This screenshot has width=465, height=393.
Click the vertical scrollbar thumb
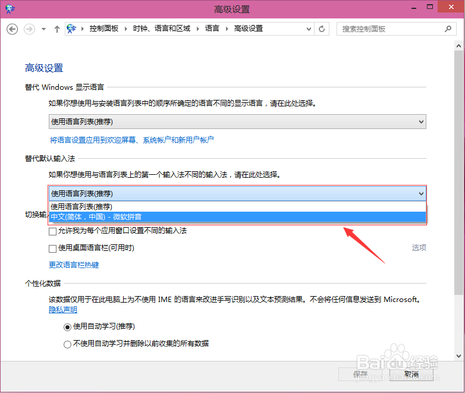(x=459, y=172)
